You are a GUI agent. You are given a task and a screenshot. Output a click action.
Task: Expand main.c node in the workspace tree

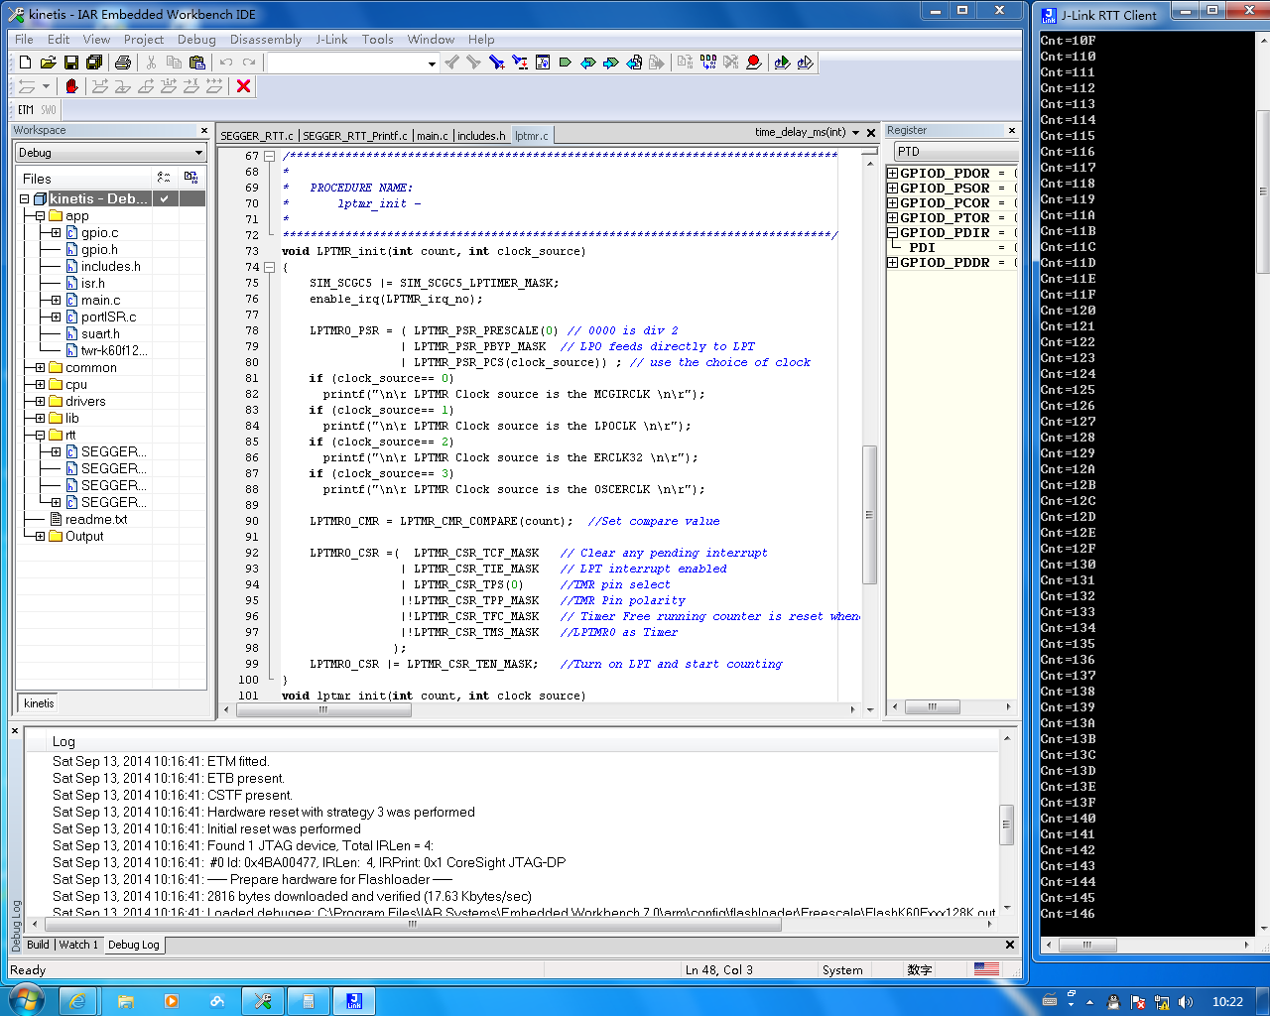click(56, 301)
